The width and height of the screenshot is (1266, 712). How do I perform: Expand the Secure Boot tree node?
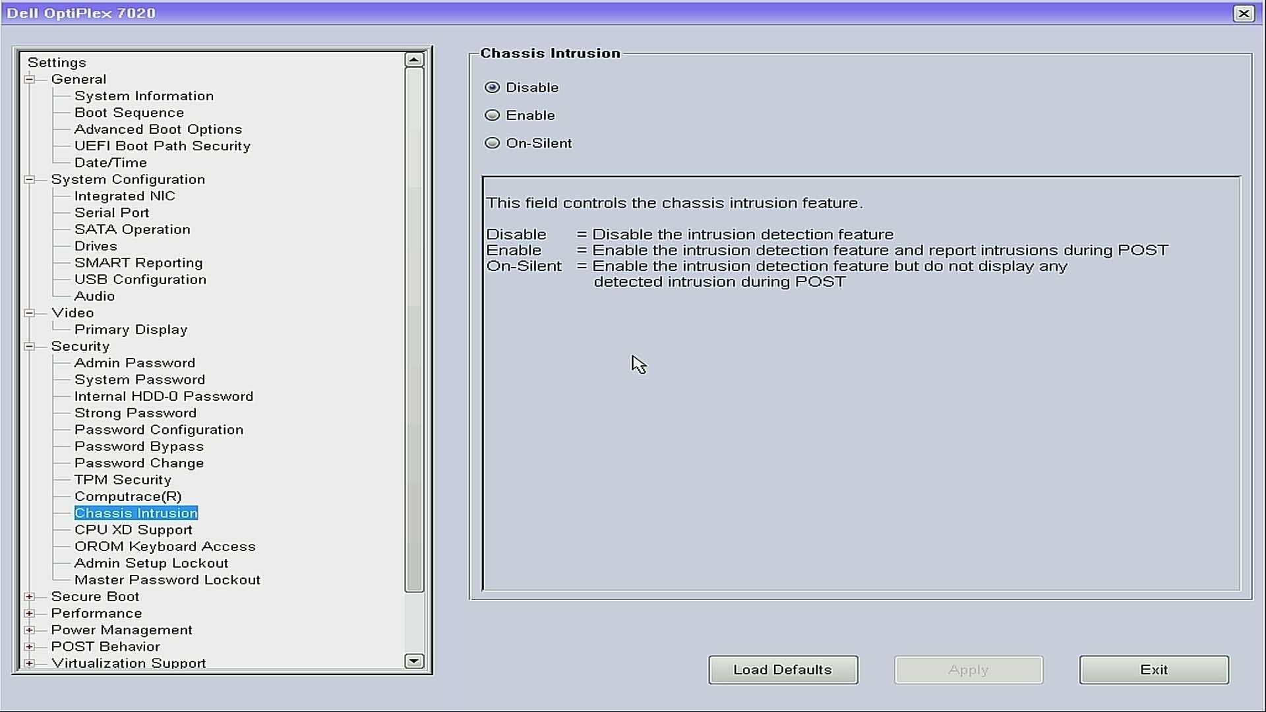[30, 597]
